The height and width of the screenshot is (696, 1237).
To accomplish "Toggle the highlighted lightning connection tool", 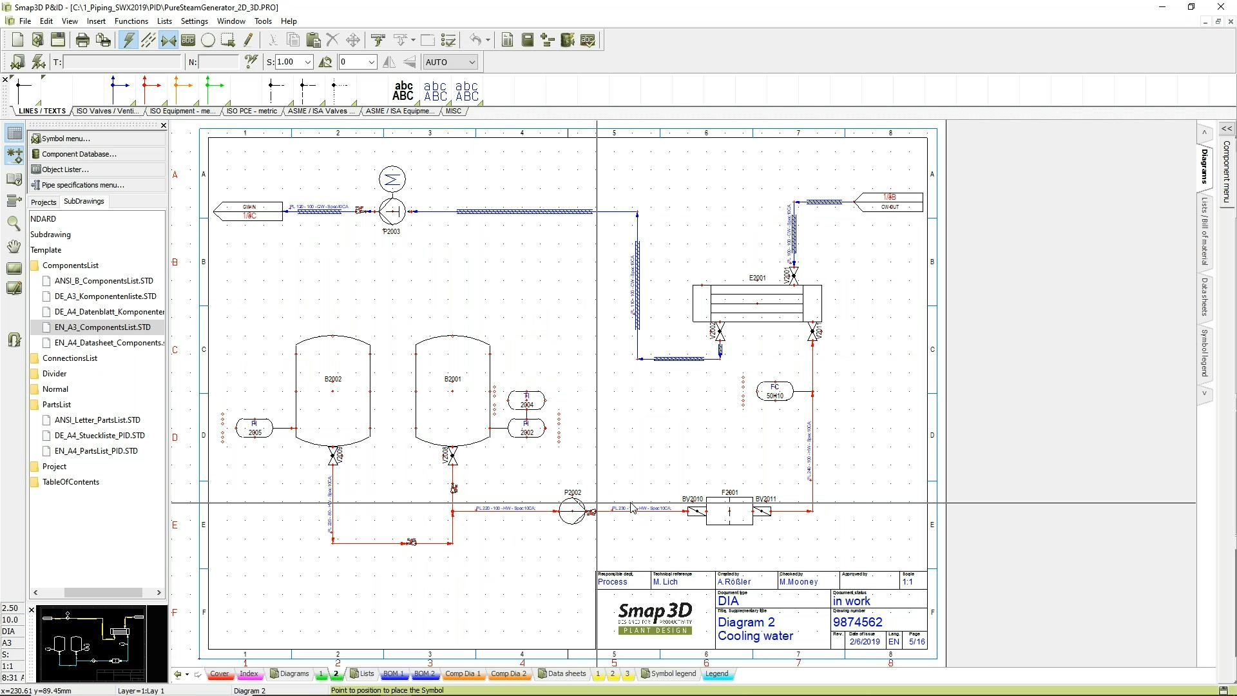I will [x=128, y=39].
